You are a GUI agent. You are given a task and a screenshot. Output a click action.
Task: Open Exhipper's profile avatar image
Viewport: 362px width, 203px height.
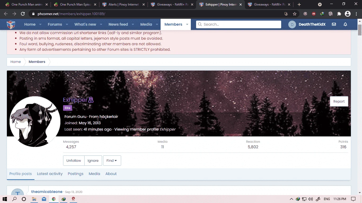pyautogui.click(x=35, y=122)
